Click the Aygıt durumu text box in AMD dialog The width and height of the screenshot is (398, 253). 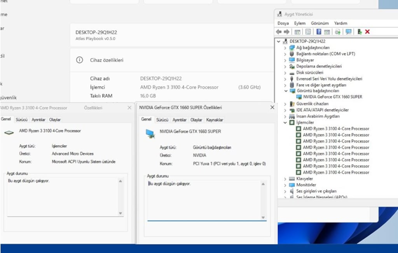point(65,196)
